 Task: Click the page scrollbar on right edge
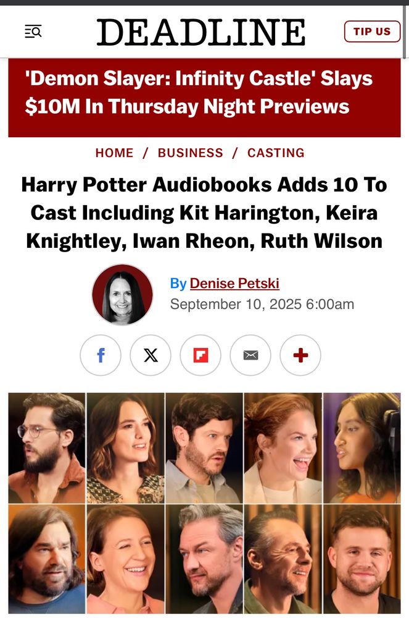(x=405, y=32)
